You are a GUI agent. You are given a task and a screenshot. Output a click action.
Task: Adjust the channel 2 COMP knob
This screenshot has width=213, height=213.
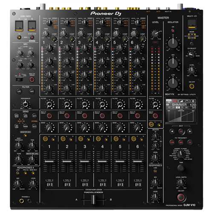tap(72, 39)
